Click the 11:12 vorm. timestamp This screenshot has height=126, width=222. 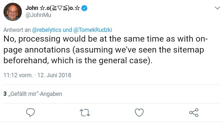coord(18,75)
